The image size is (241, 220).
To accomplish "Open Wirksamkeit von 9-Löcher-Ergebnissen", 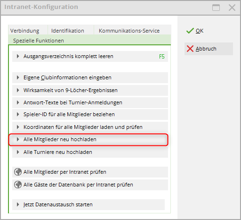I will tap(90, 90).
